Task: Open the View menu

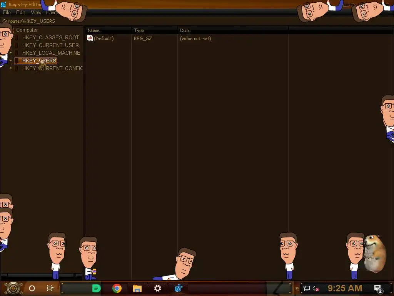Action: coord(36,13)
